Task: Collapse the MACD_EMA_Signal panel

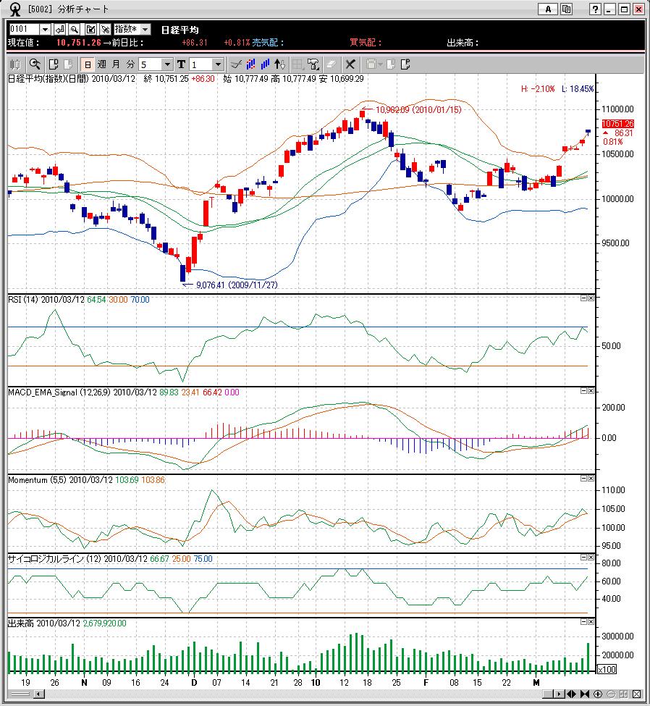Action: (x=583, y=391)
